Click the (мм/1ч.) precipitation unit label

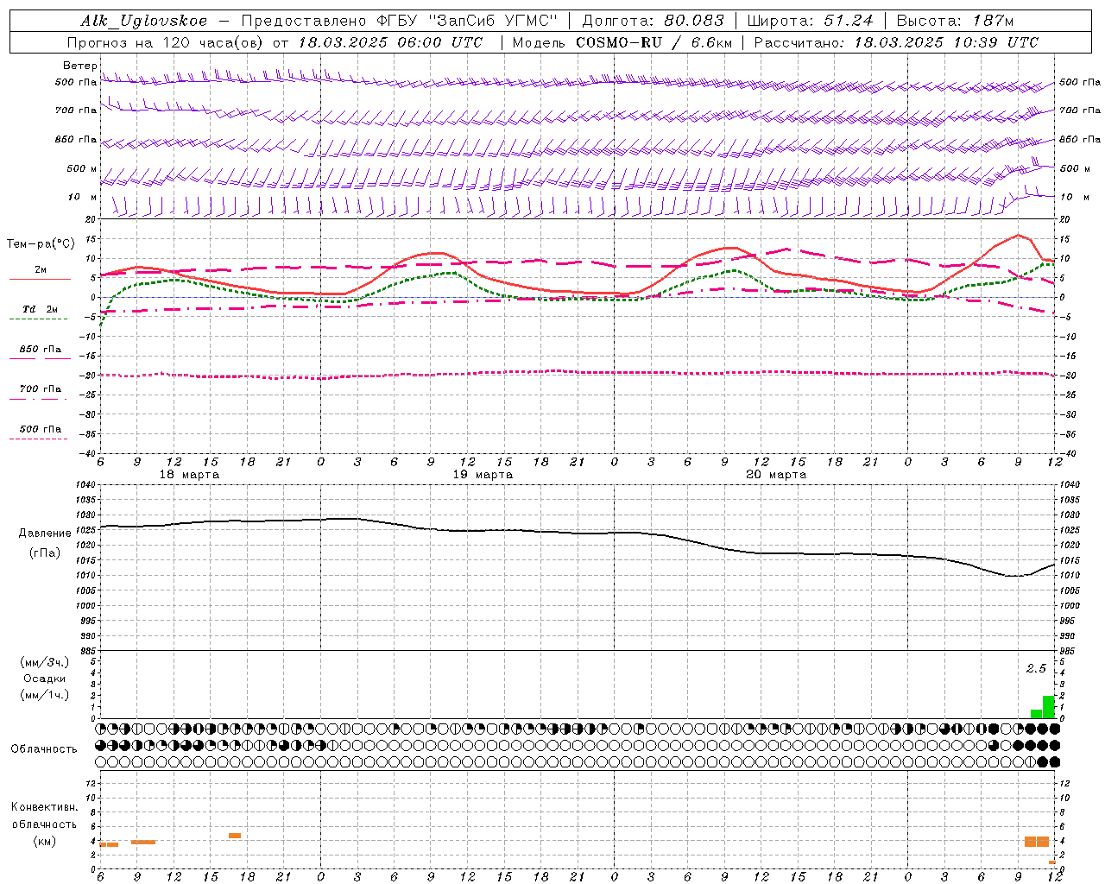pos(45,695)
